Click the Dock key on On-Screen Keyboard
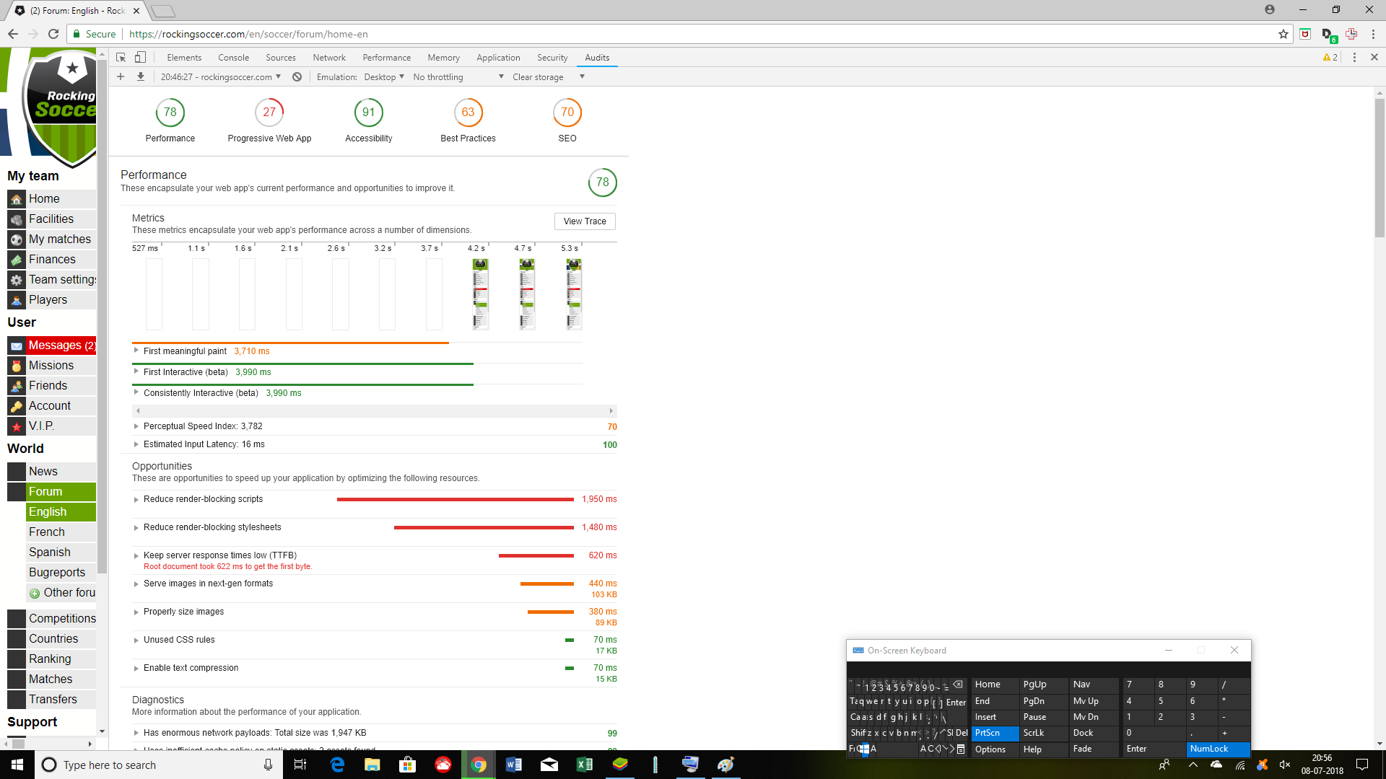Viewport: 1386px width, 779px height. click(x=1094, y=733)
